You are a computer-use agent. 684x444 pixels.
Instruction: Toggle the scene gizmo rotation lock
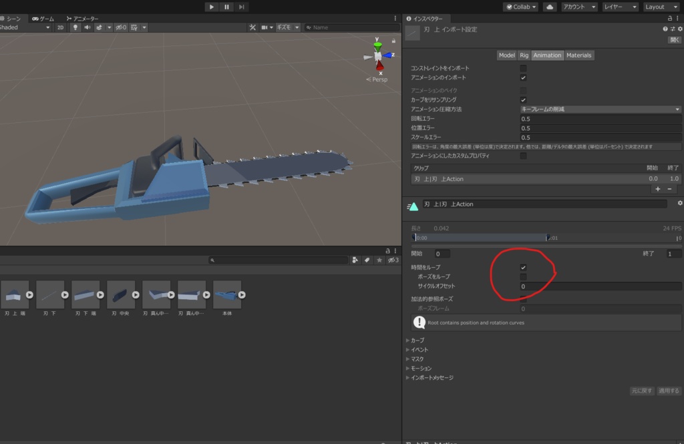tap(393, 41)
